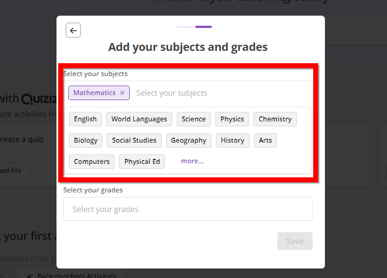
Task: Select Physics as a subject
Action: [232, 119]
